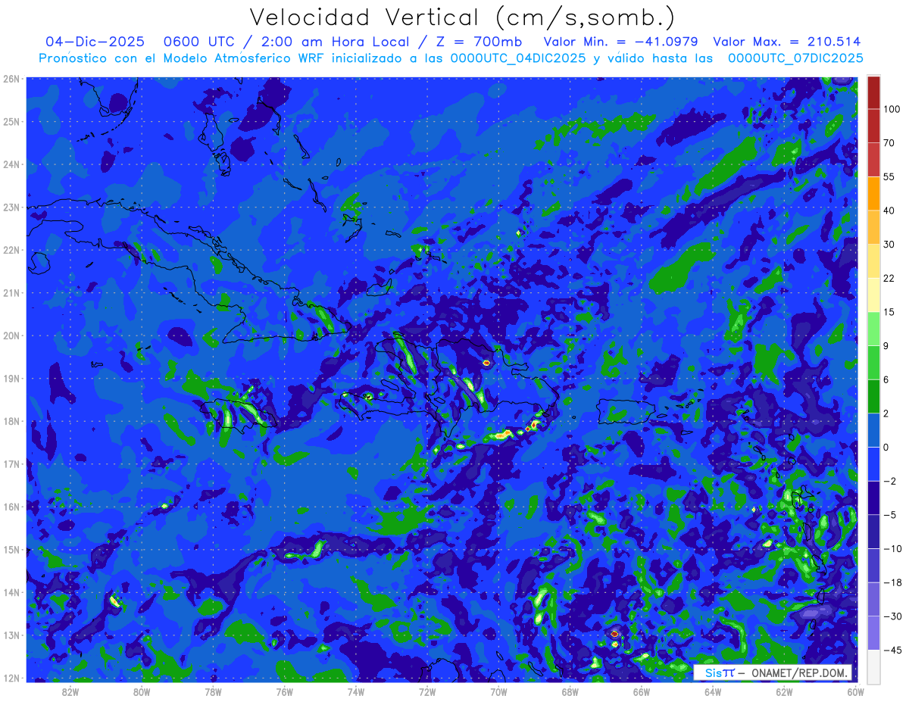Image resolution: width=909 pixels, height=702 pixels.
Task: Pick the pale yellow swatch between 15 and 22
Action: click(874, 295)
